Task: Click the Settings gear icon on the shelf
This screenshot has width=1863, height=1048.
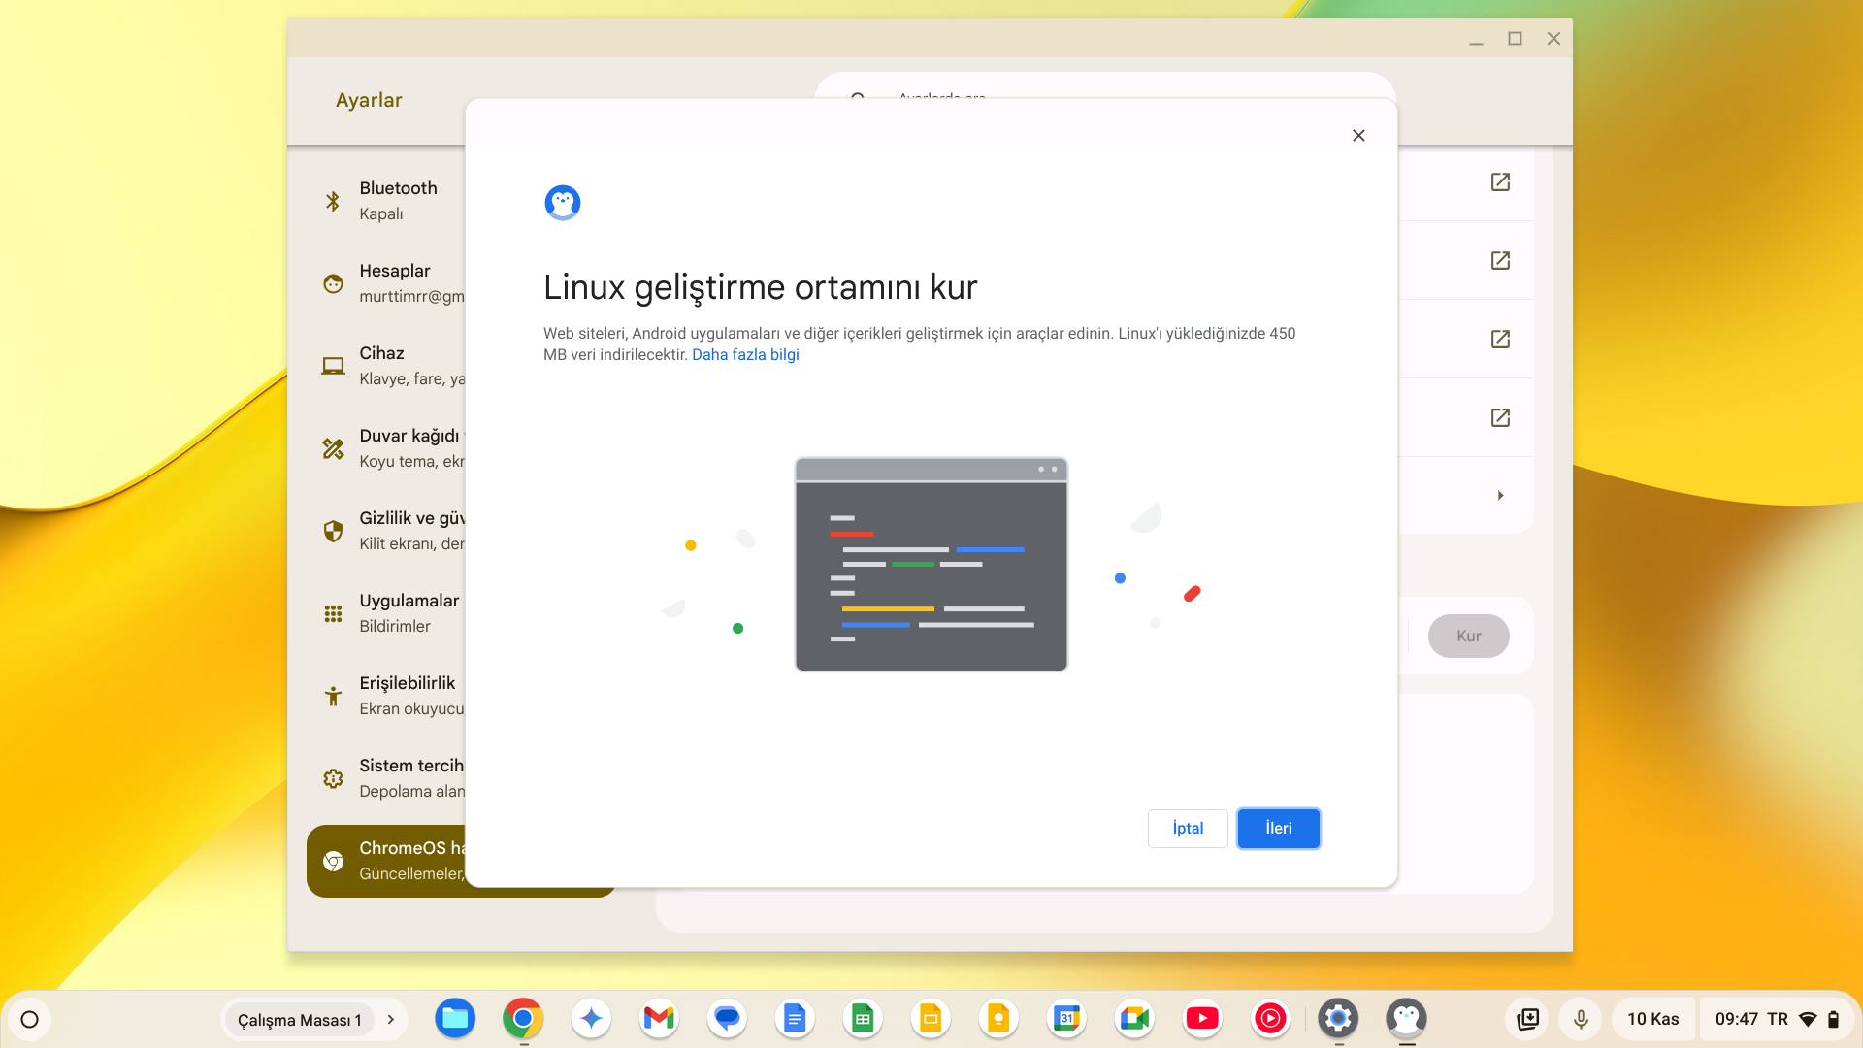Action: point(1338,1018)
